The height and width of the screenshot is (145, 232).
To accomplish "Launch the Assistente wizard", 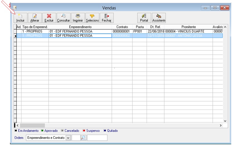I will coord(159,18).
